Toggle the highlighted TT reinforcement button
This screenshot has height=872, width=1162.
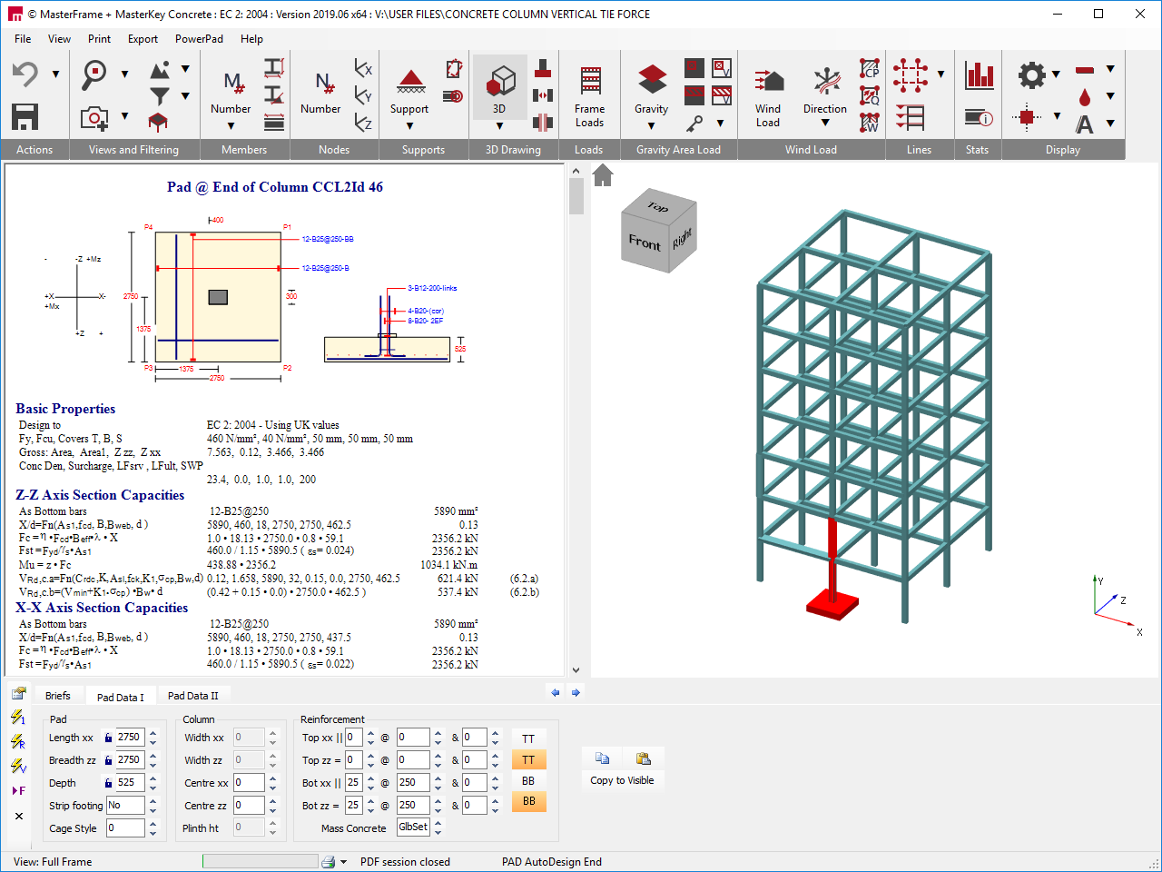coord(528,759)
